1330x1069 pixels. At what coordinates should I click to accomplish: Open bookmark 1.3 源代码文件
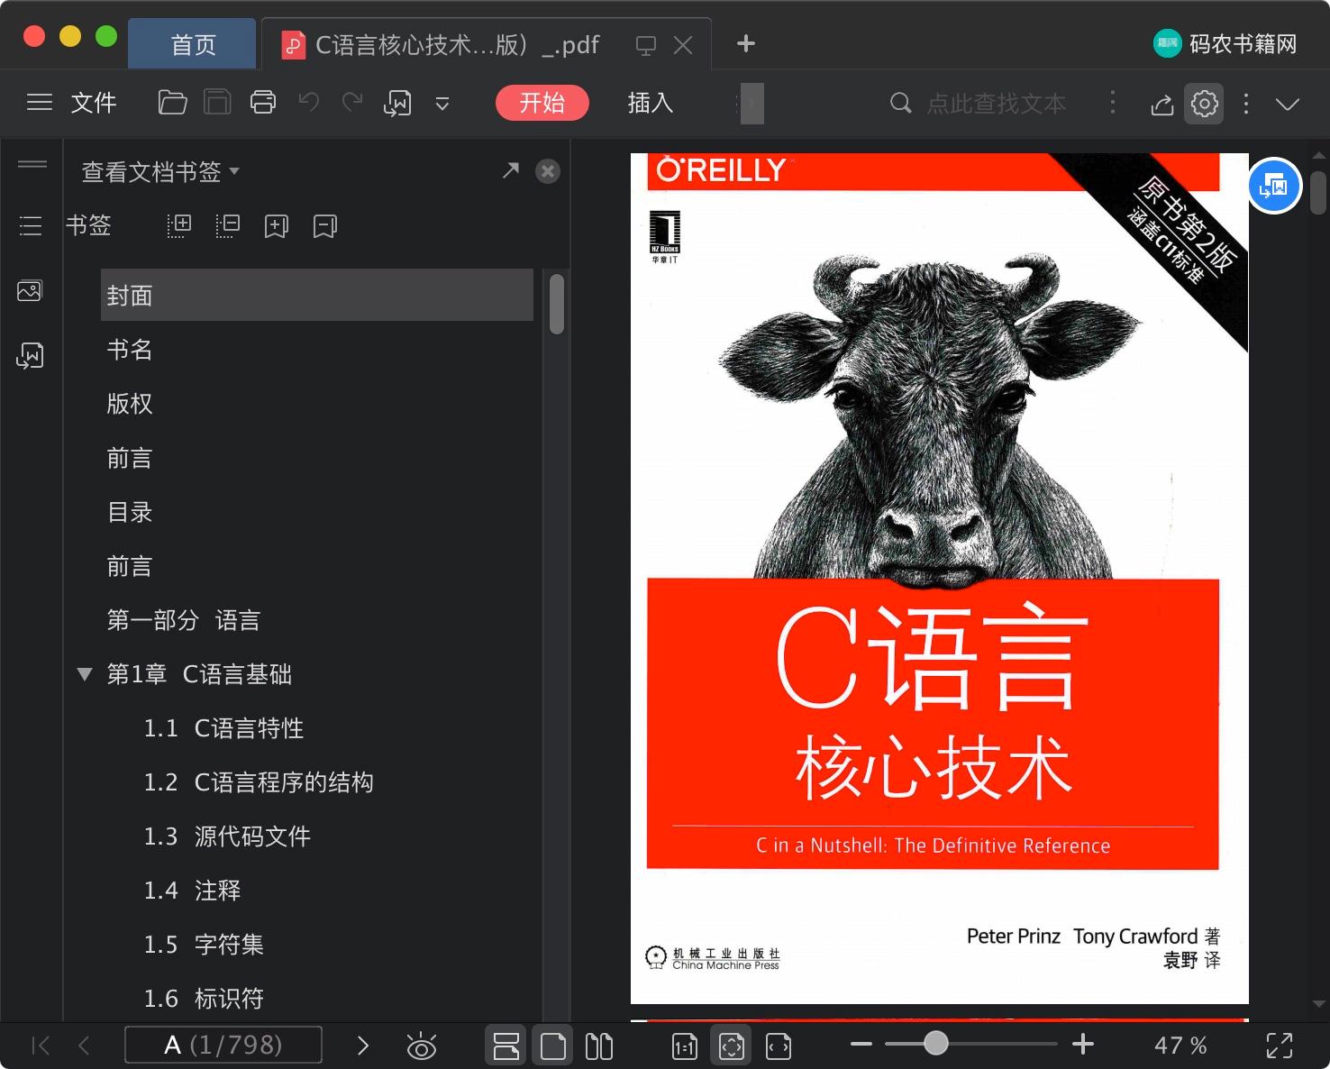coord(228,836)
